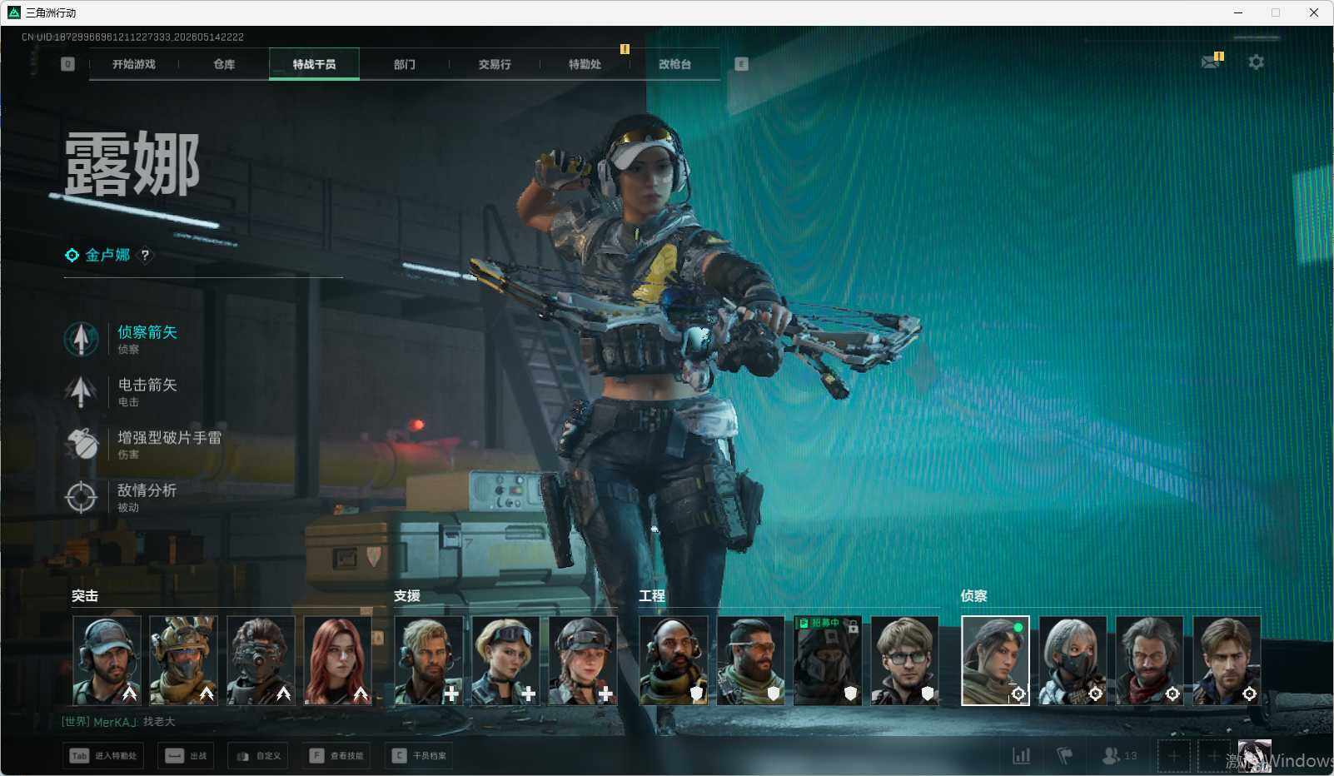
Task: Close the 三角洲行动 window
Action: click(1314, 12)
